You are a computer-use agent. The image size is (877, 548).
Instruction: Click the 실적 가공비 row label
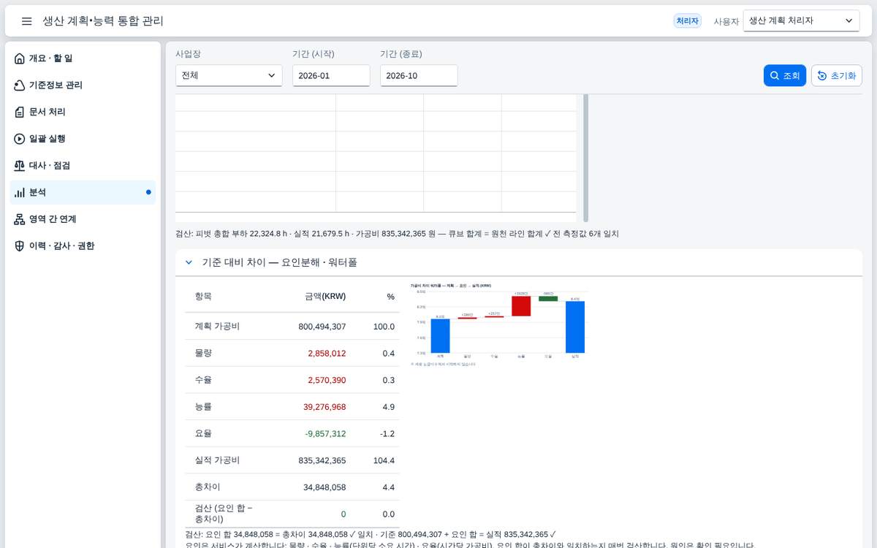(217, 460)
